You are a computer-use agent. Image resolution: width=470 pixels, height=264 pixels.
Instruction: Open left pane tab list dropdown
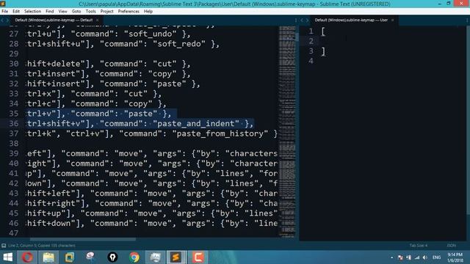pyautogui.click(x=296, y=20)
